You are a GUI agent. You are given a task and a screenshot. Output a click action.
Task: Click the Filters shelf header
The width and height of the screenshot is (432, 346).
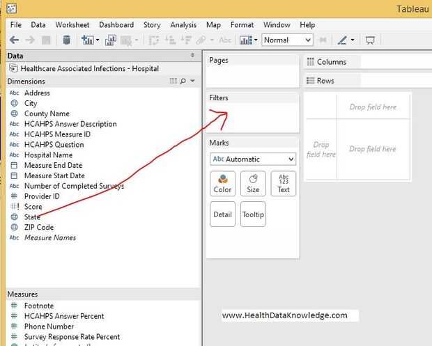[x=219, y=97]
